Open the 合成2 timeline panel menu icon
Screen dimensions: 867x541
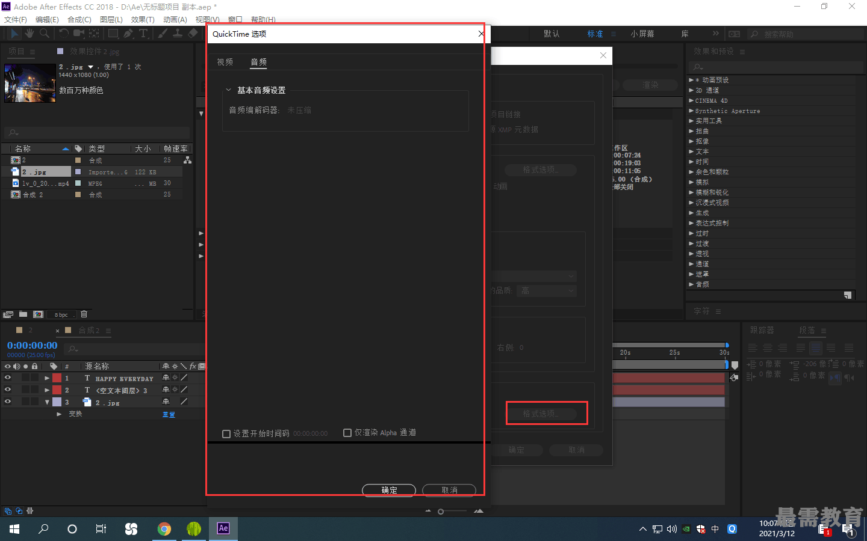click(108, 331)
